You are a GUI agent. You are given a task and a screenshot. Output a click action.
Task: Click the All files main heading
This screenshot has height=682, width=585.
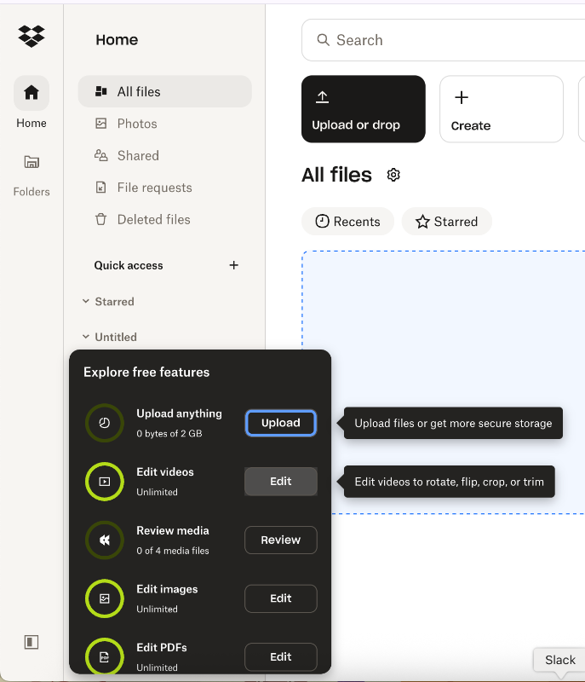tap(337, 175)
